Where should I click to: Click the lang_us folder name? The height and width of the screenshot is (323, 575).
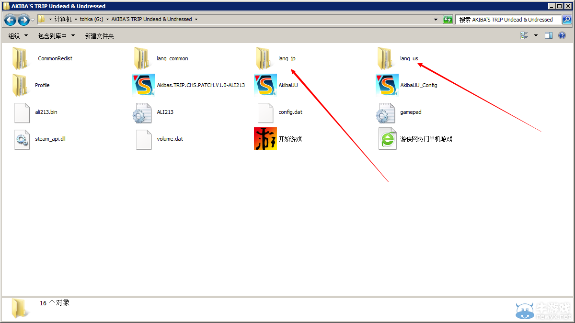(x=409, y=58)
